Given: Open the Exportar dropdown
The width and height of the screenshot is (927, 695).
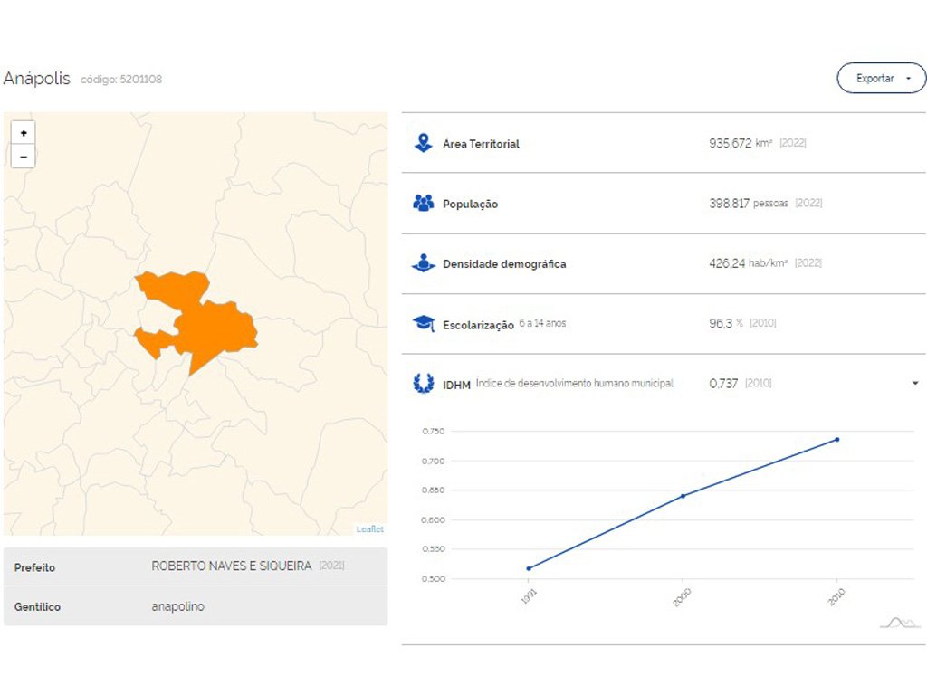Looking at the screenshot, I should click(881, 79).
